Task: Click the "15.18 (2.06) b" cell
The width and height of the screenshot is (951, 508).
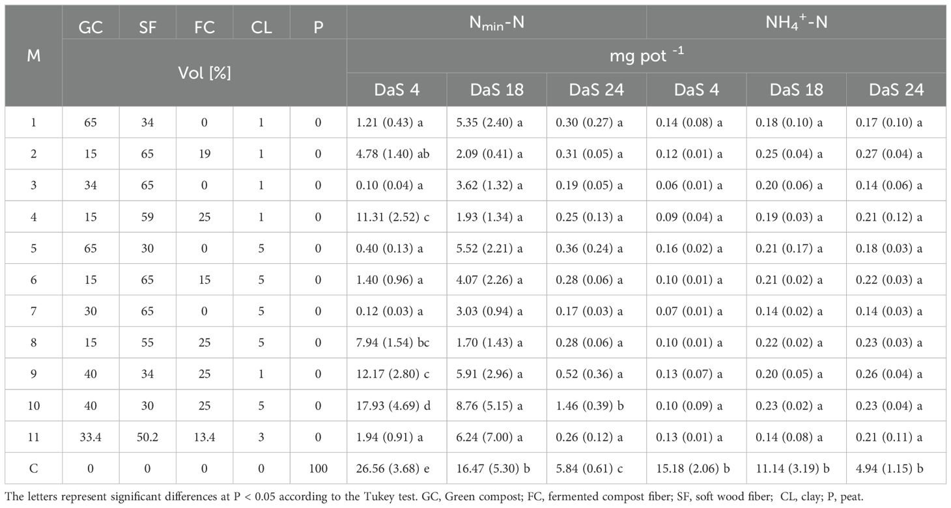Action: (x=696, y=468)
